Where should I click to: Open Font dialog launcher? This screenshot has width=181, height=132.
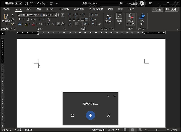[x=65, y=29]
